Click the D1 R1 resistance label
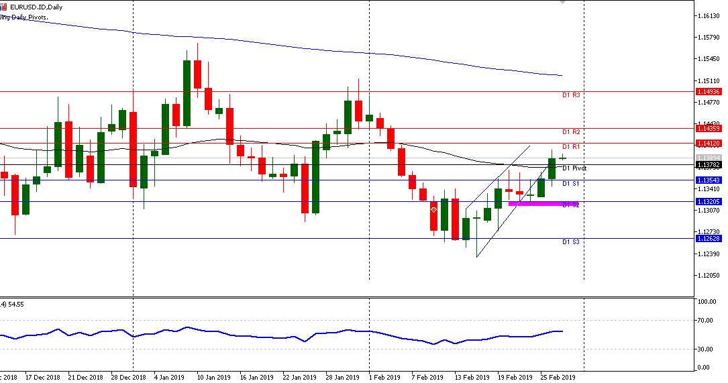The image size is (728, 383). tap(570, 147)
